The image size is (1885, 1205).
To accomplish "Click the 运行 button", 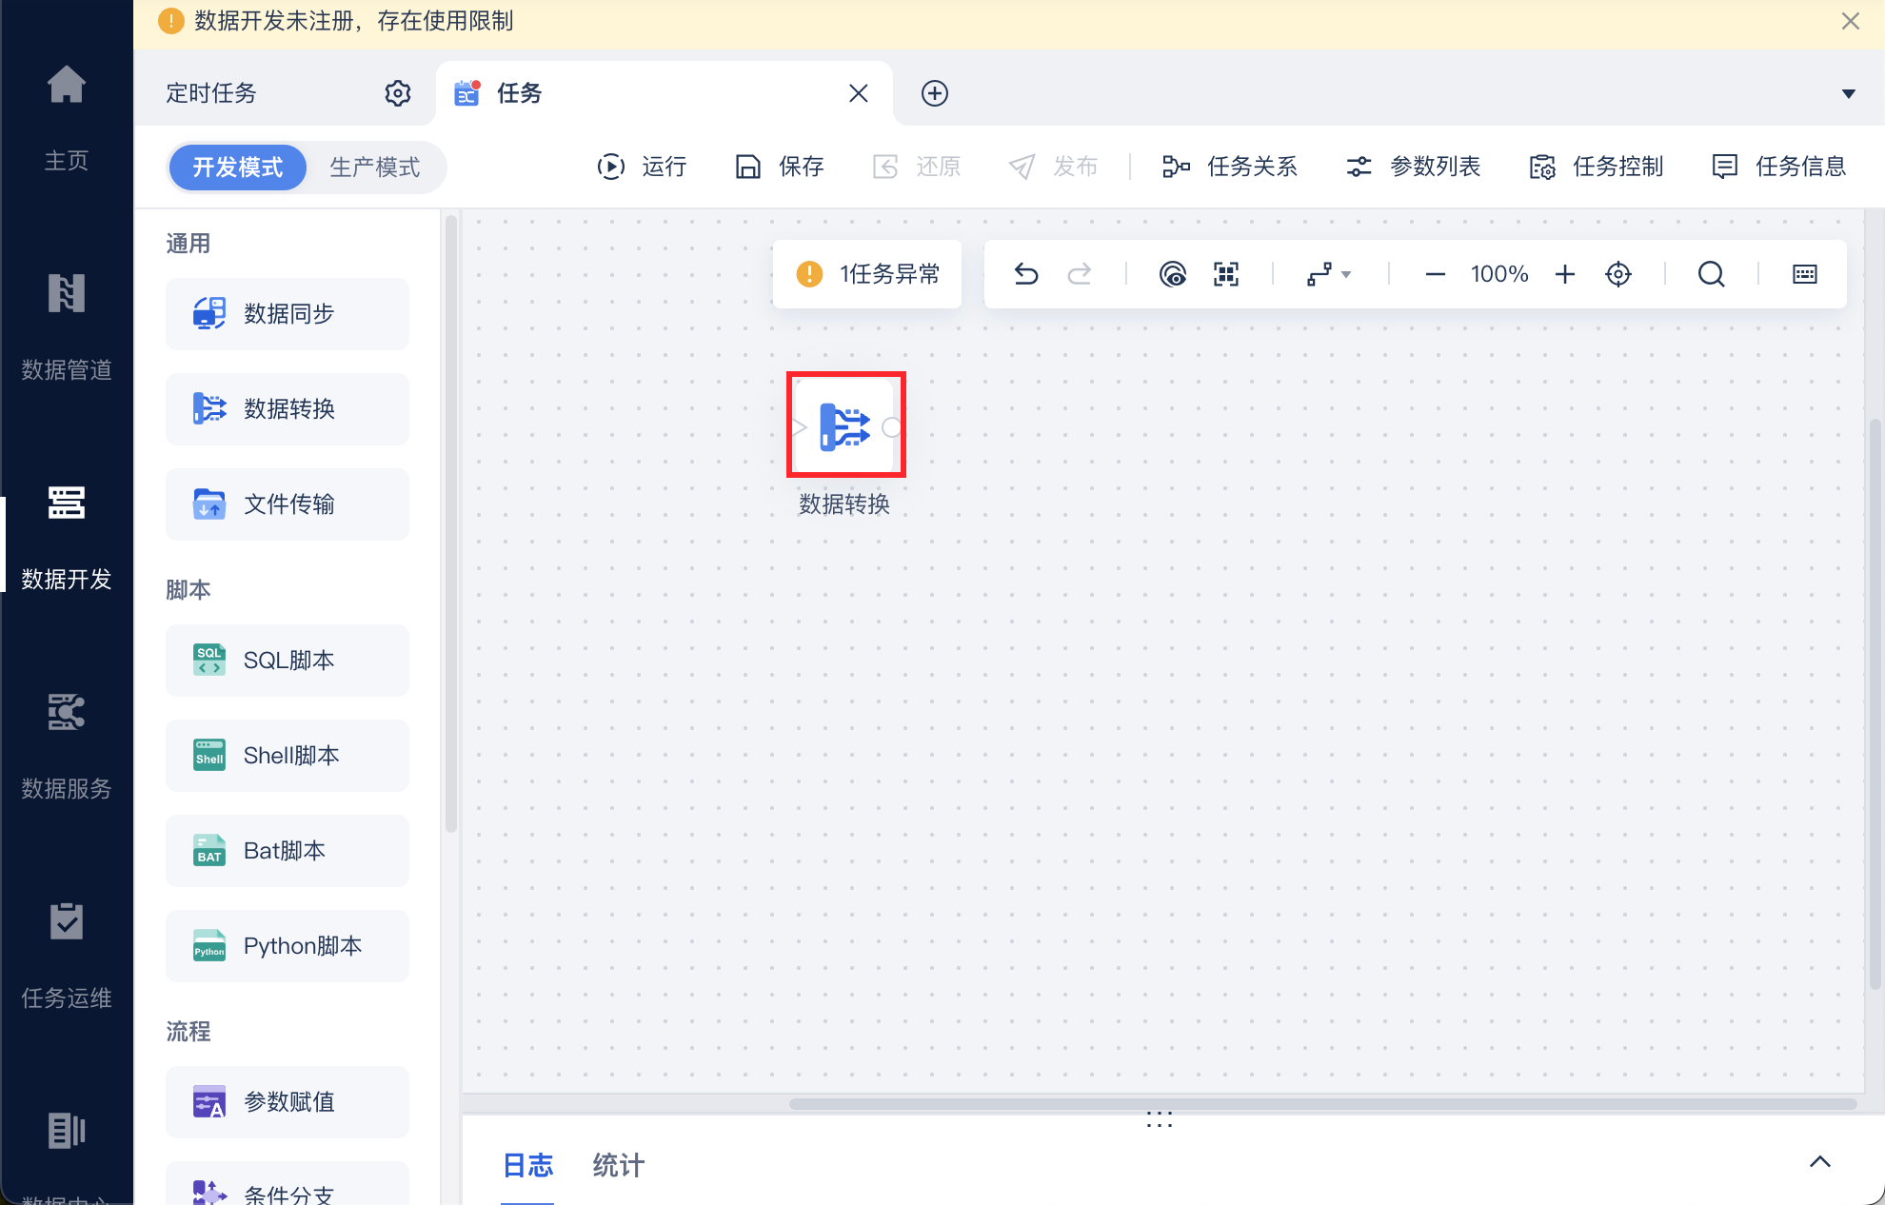I will [643, 167].
